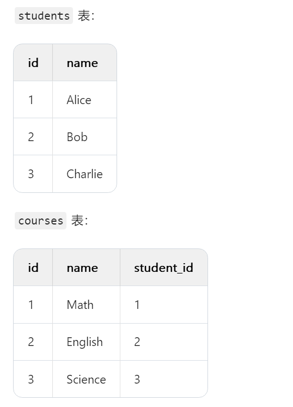The height and width of the screenshot is (407, 293).
Task: Click the Alice cell
Action: pyautogui.click(x=84, y=100)
